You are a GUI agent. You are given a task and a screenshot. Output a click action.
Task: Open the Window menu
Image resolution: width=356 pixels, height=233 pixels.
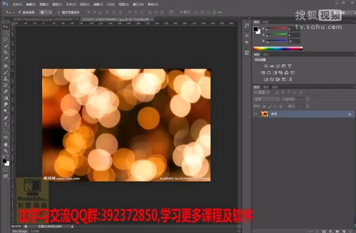138,5
